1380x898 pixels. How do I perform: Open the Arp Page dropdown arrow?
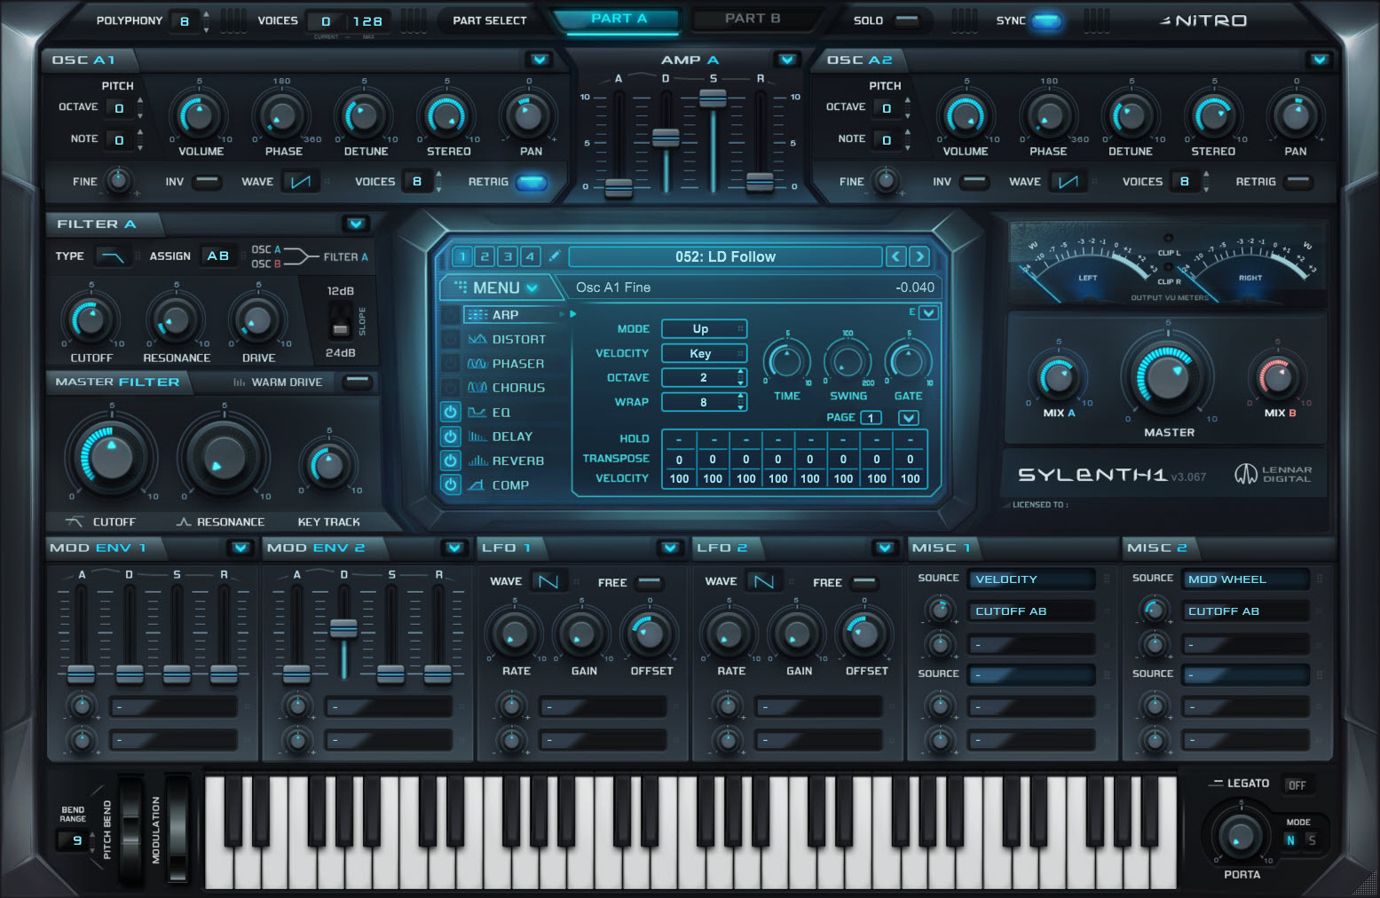(x=908, y=418)
